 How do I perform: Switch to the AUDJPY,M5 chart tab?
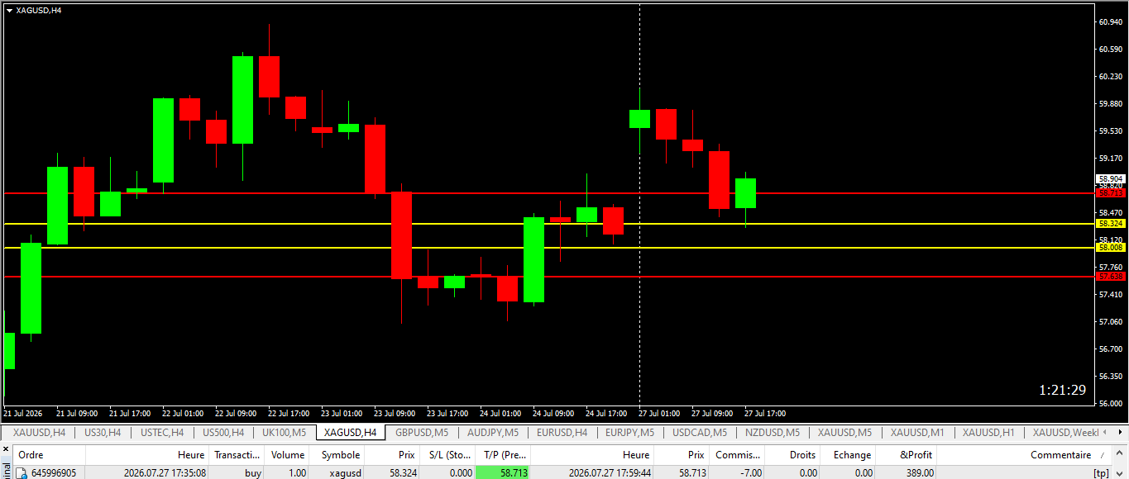493,432
